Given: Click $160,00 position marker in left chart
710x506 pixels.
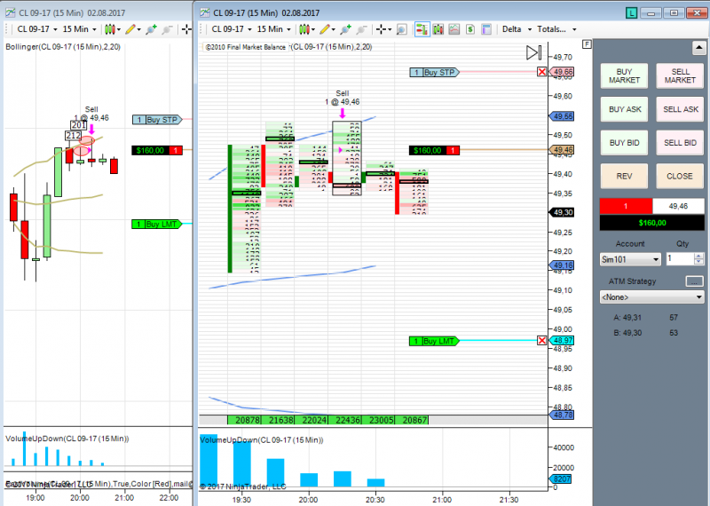Looking at the screenshot, I should (157, 150).
